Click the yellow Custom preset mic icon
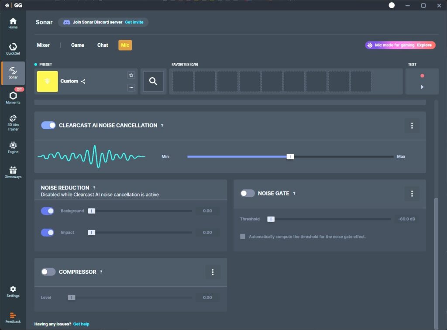 (x=47, y=81)
